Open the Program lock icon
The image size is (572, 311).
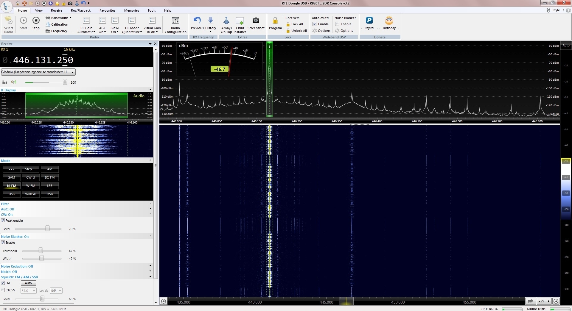275,21
